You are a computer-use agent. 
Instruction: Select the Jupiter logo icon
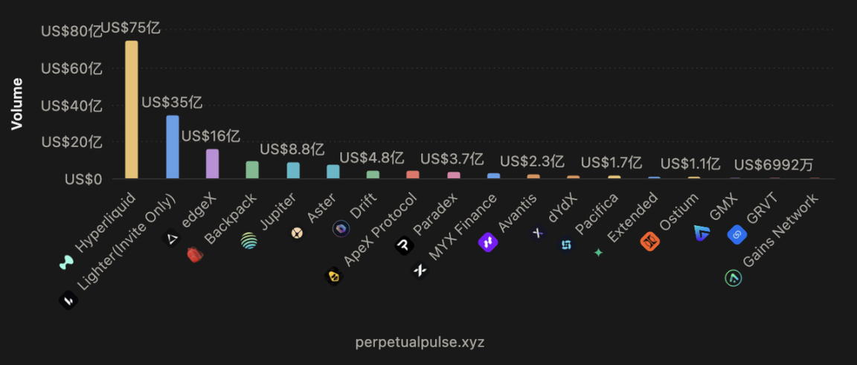tap(249, 241)
